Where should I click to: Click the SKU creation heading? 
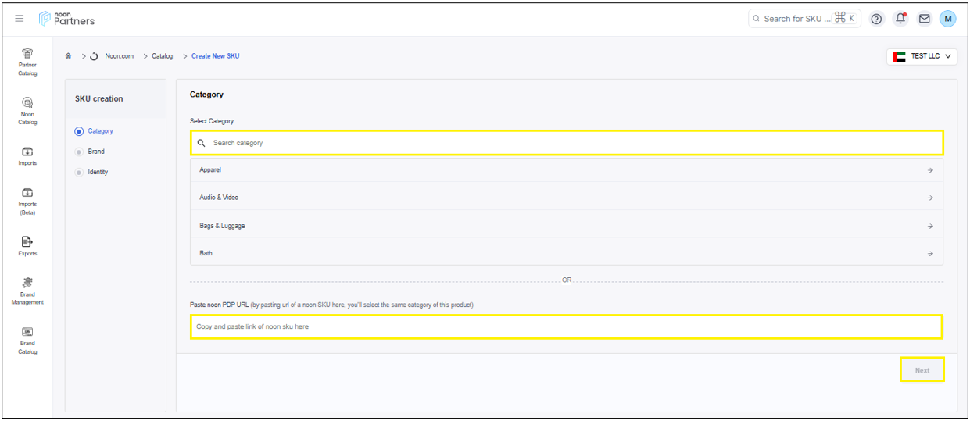coord(99,98)
